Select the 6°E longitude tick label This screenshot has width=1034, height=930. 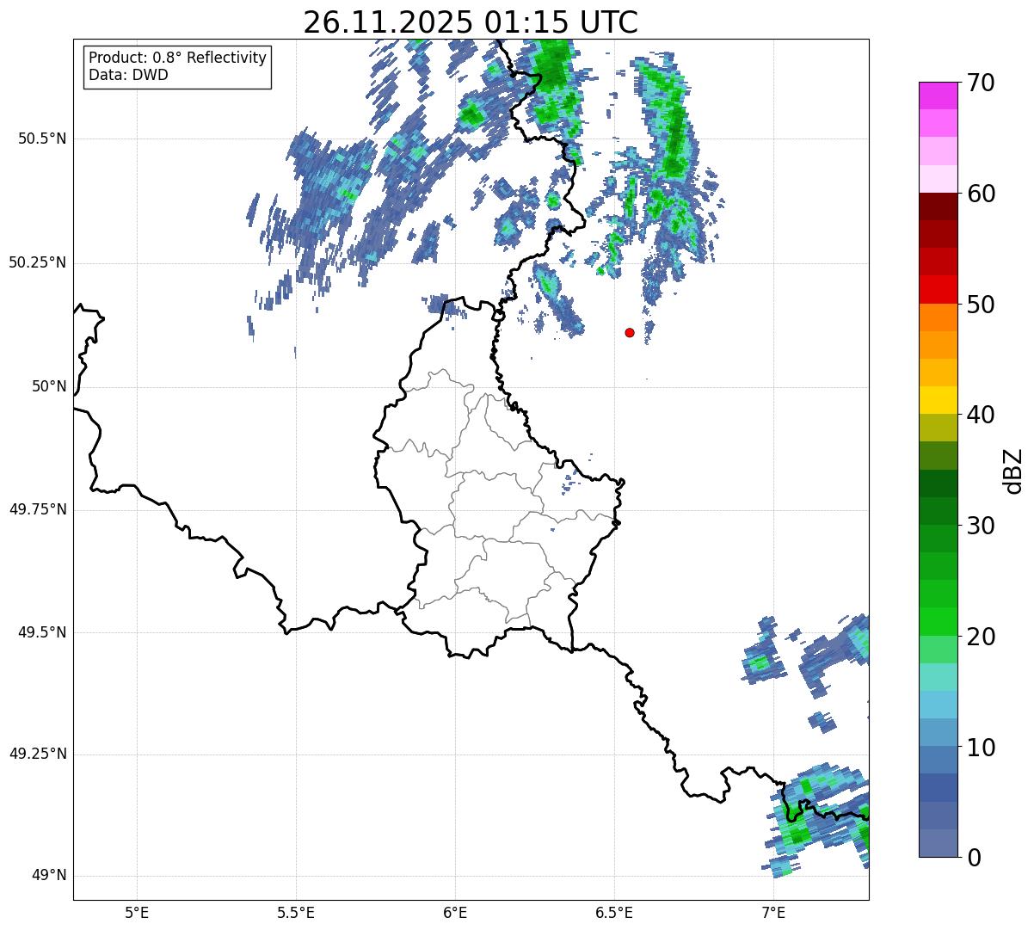tap(455, 912)
